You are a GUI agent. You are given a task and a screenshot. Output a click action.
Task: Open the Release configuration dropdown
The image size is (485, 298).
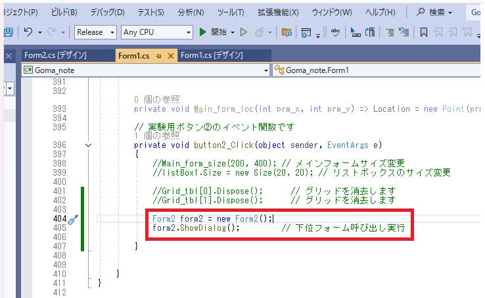click(x=95, y=32)
